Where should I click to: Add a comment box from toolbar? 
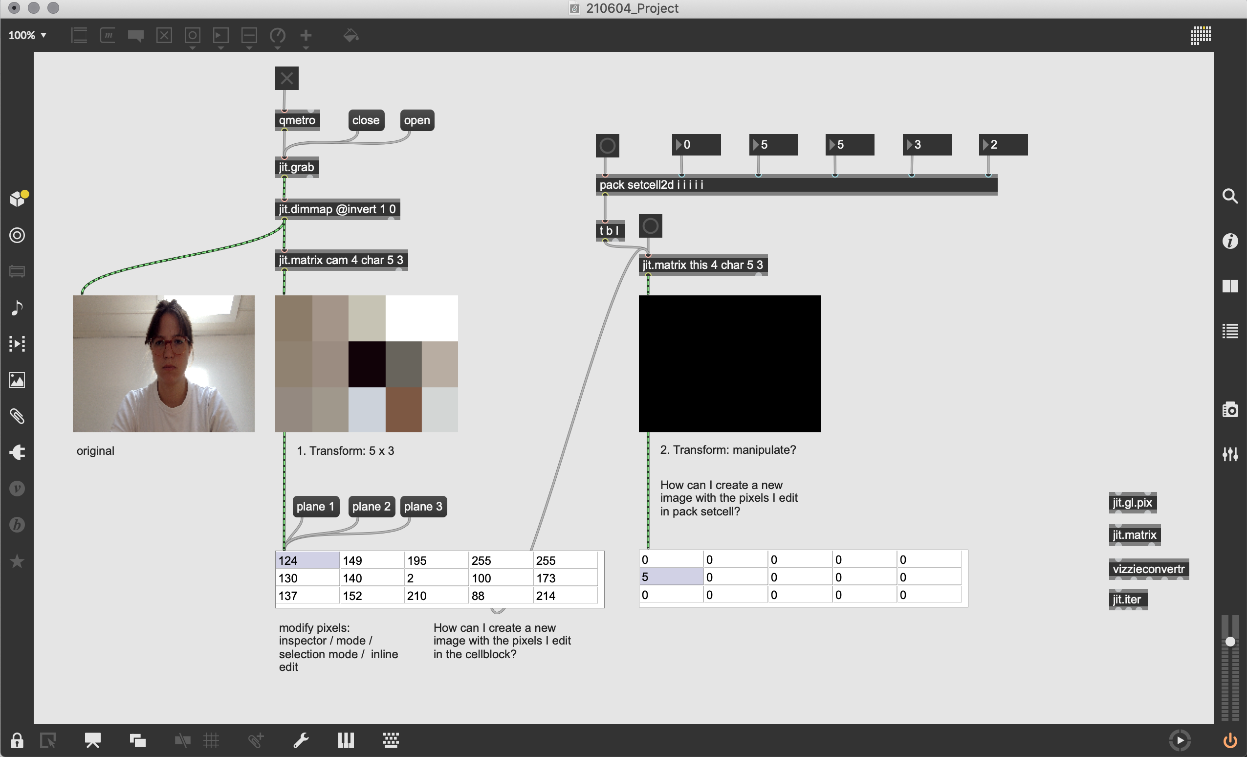click(135, 35)
